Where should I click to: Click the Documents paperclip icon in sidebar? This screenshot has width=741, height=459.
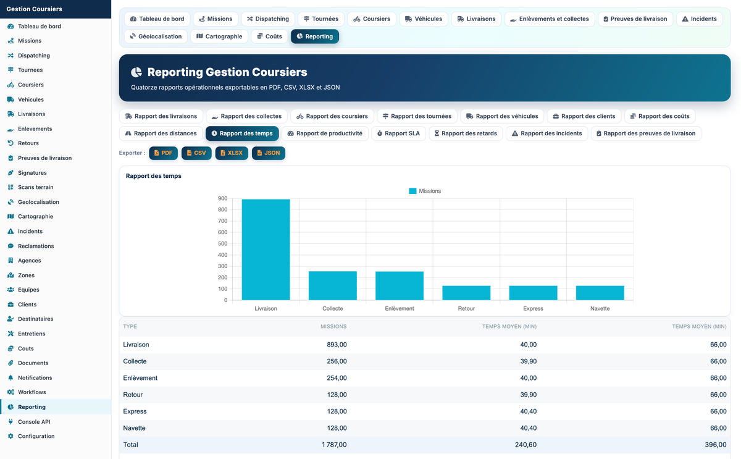click(x=10, y=363)
